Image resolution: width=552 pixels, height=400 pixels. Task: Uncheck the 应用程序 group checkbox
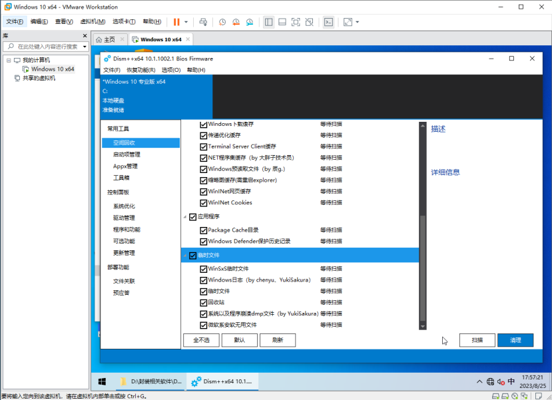pyautogui.click(x=192, y=217)
